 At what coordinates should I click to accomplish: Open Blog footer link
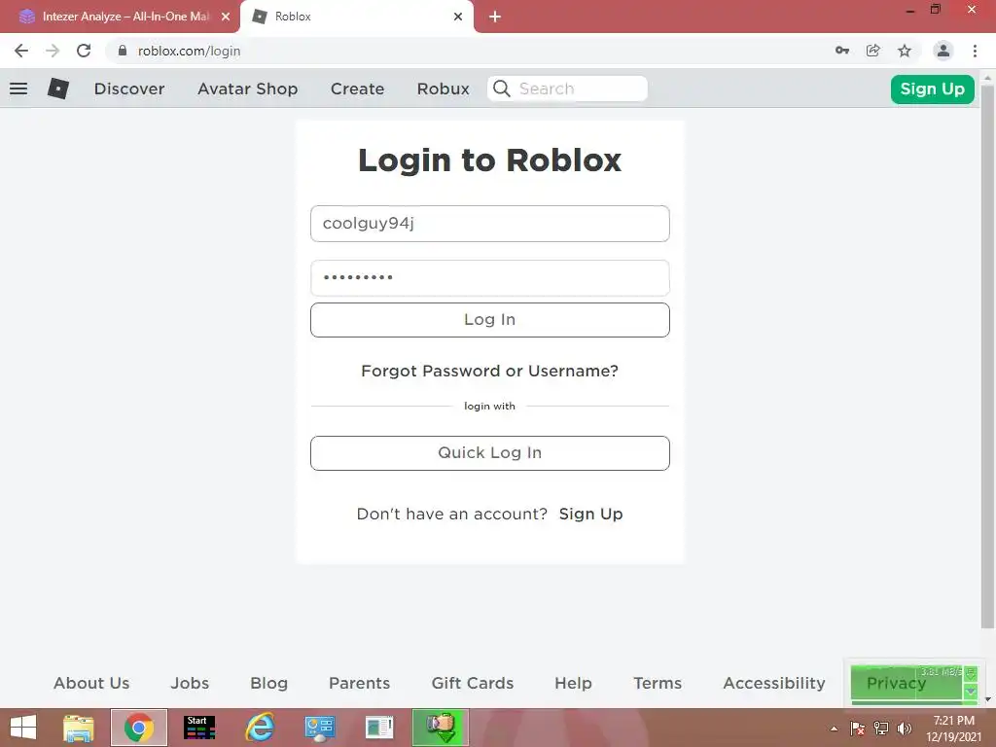(x=269, y=684)
